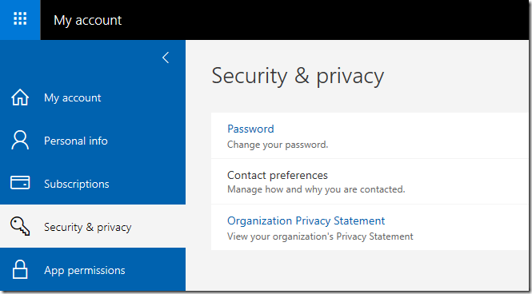Click 'Manage how and why you are contacted' text
532x294 pixels.
click(x=316, y=189)
